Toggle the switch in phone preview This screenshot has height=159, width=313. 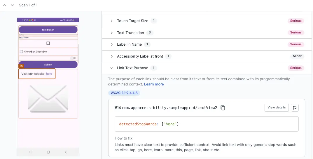coord(73,58)
